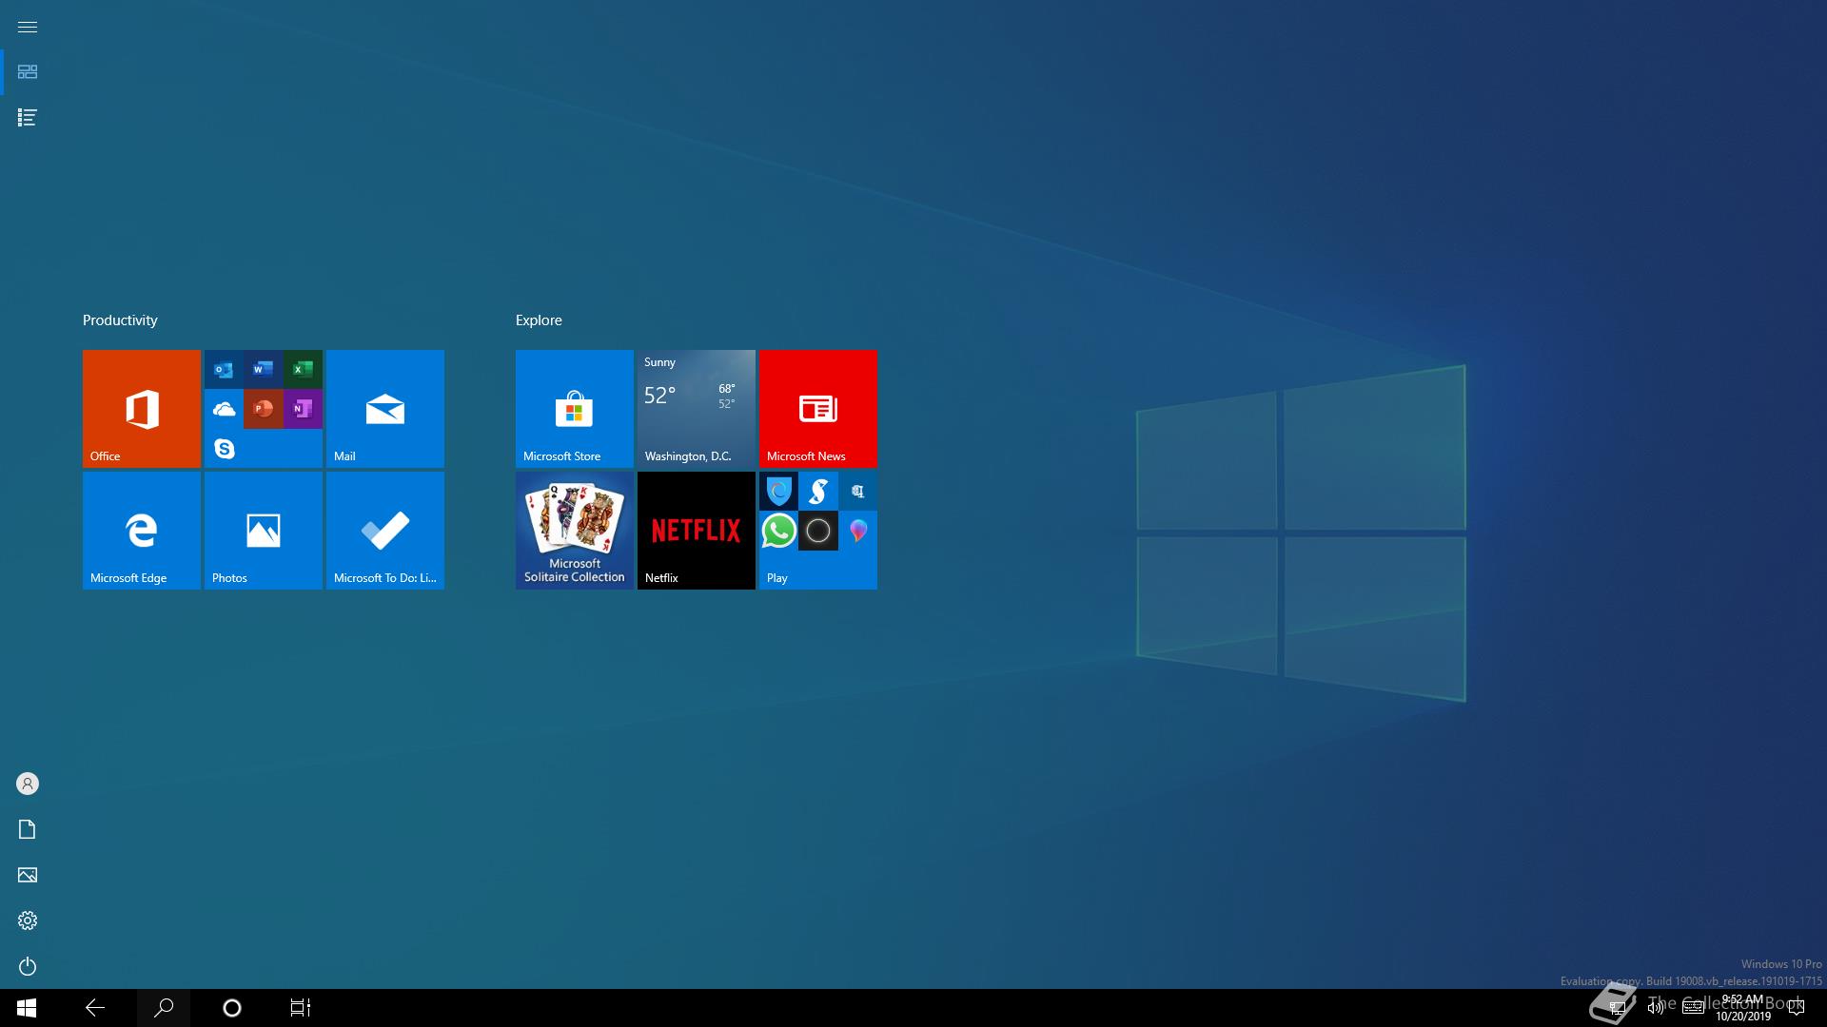Viewport: 1827px width, 1027px height.
Task: Expand the Start hamburger menu
Action: [x=28, y=27]
